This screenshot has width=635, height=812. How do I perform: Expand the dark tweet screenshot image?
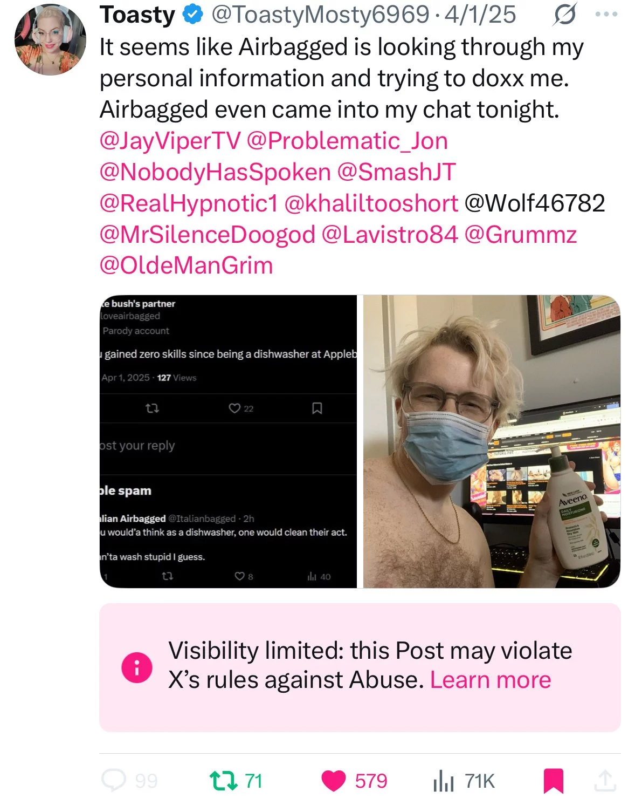coord(228,441)
